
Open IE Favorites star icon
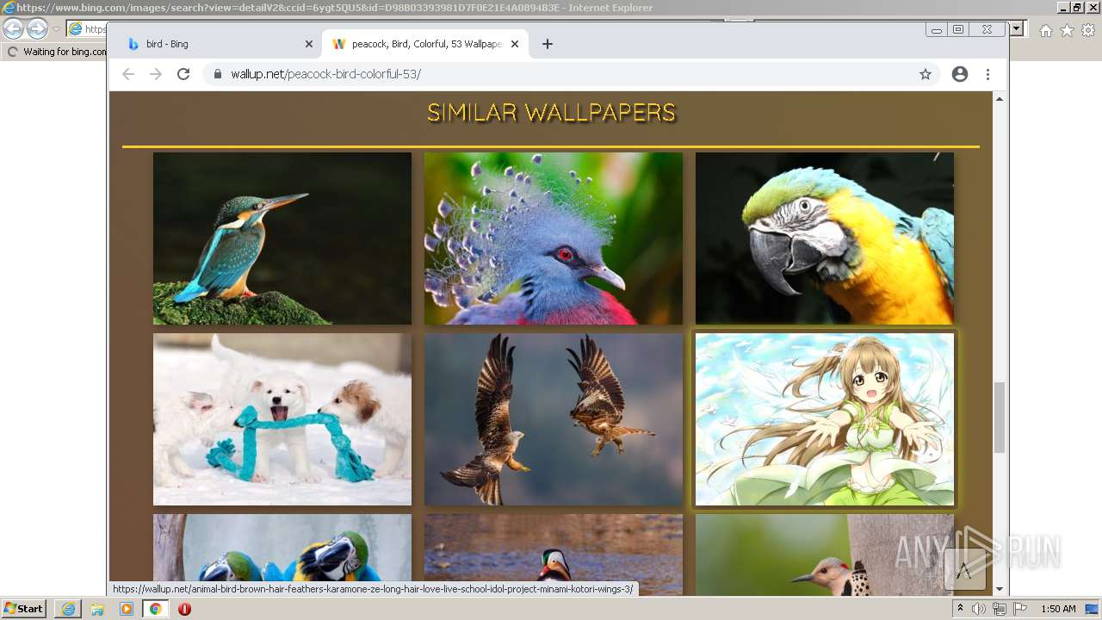coord(1067,30)
